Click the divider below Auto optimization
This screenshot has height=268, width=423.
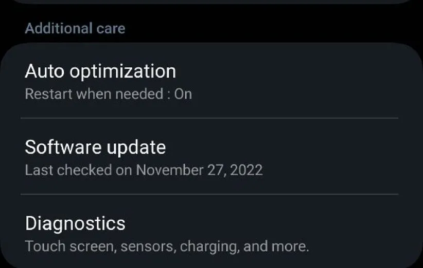tap(209, 118)
